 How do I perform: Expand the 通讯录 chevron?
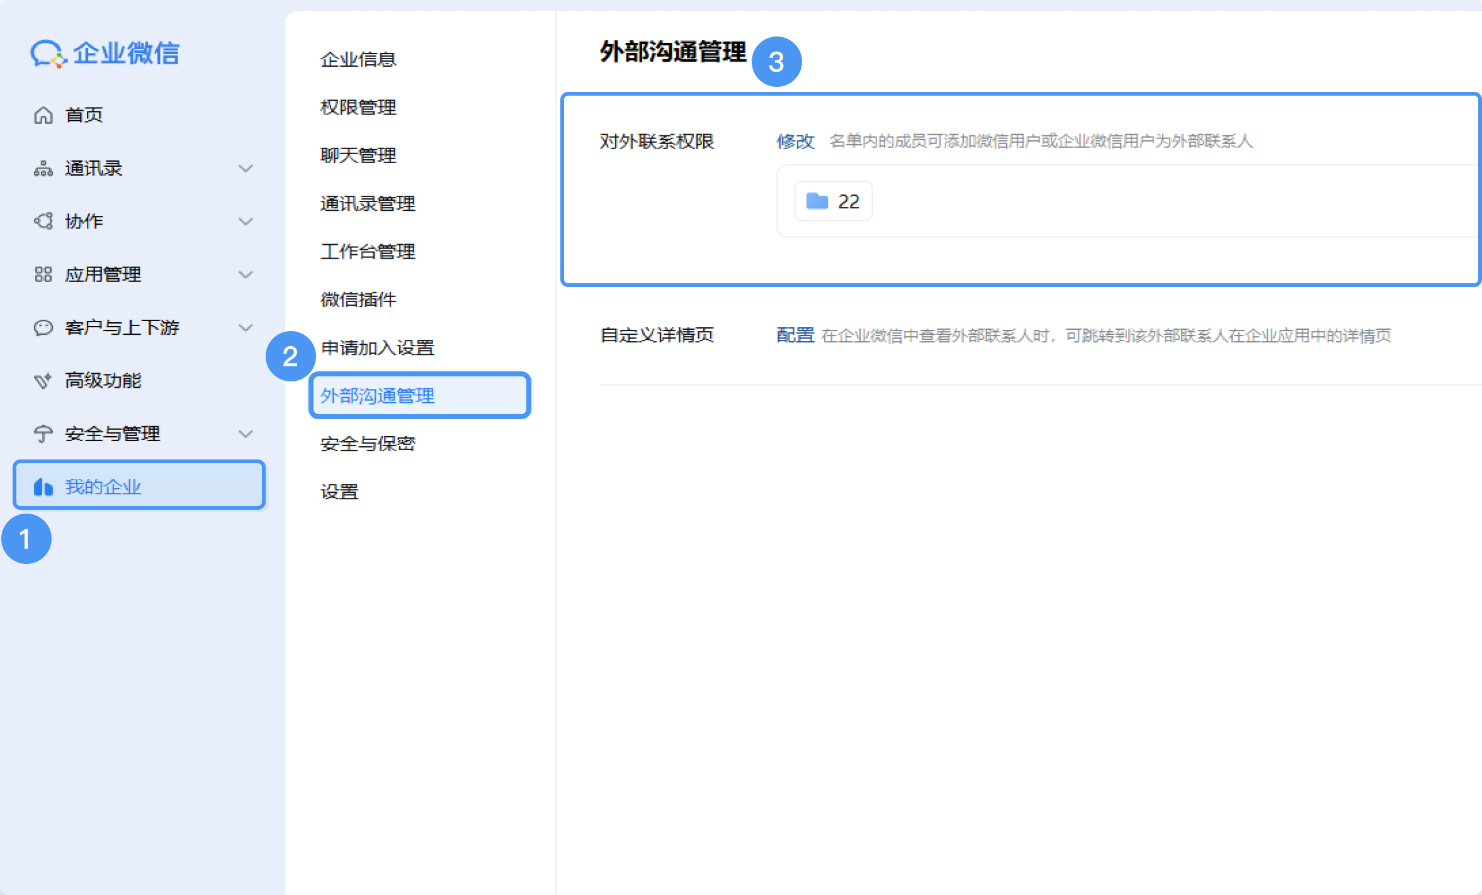coord(246,169)
